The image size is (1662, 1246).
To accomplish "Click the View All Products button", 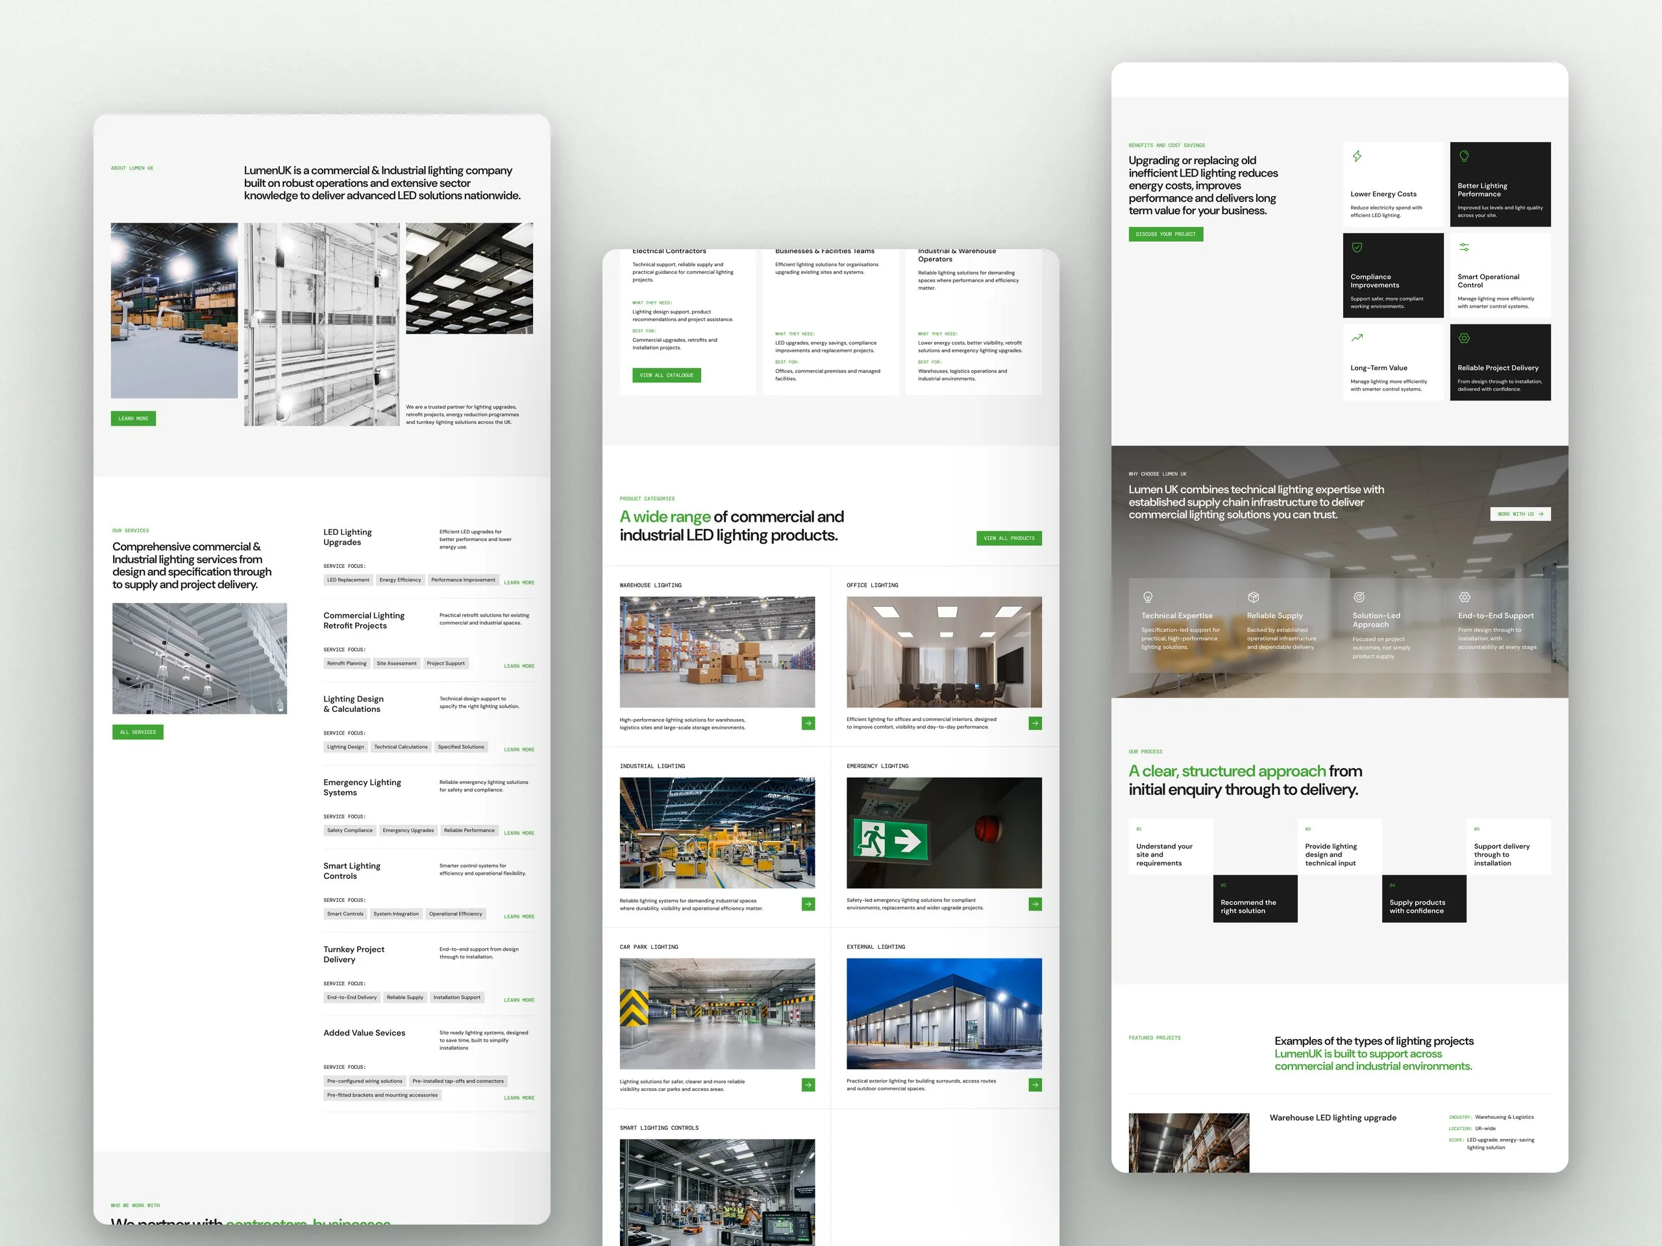I will pos(1009,538).
